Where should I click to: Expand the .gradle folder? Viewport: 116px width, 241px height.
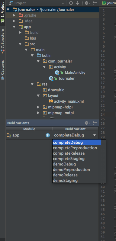[x=14, y=15]
